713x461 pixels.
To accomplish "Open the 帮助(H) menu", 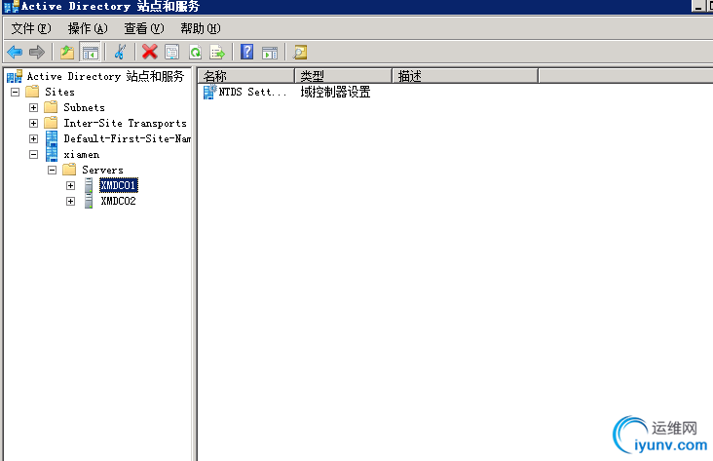I will (201, 28).
